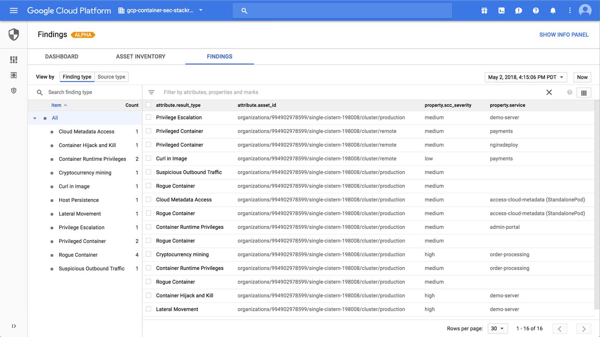Clear the attribute filter with X icon
Image resolution: width=600 pixels, height=337 pixels.
549,92
